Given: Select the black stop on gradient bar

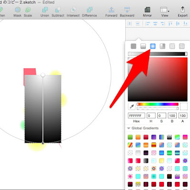Looking at the screenshot, I should pyautogui.click(x=186, y=54).
